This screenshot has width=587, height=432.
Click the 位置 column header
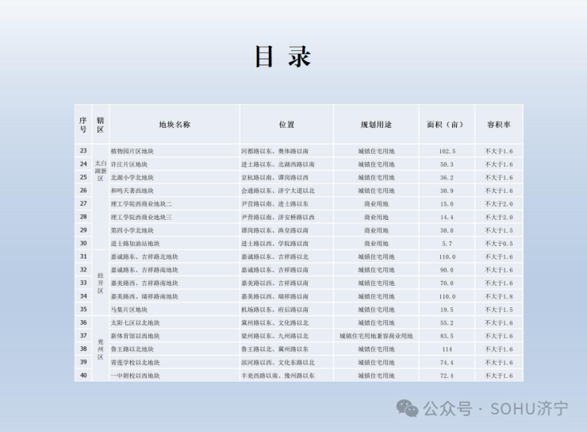(x=286, y=125)
